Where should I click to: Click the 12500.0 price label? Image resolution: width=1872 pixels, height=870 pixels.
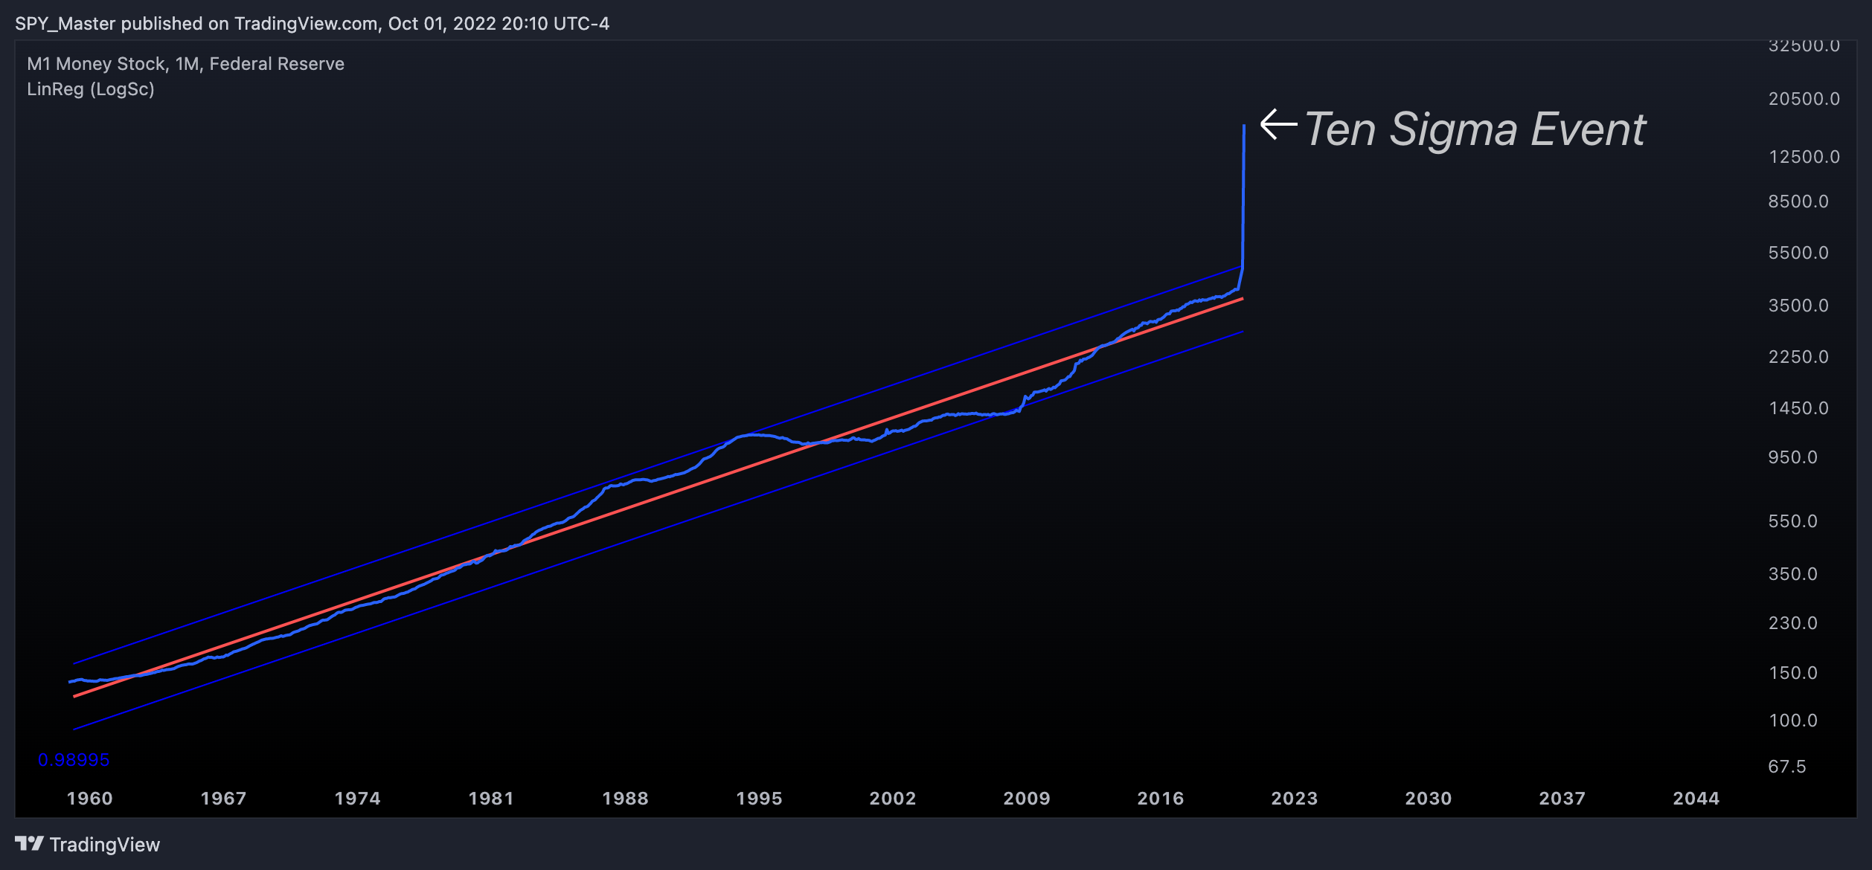[x=1804, y=157]
